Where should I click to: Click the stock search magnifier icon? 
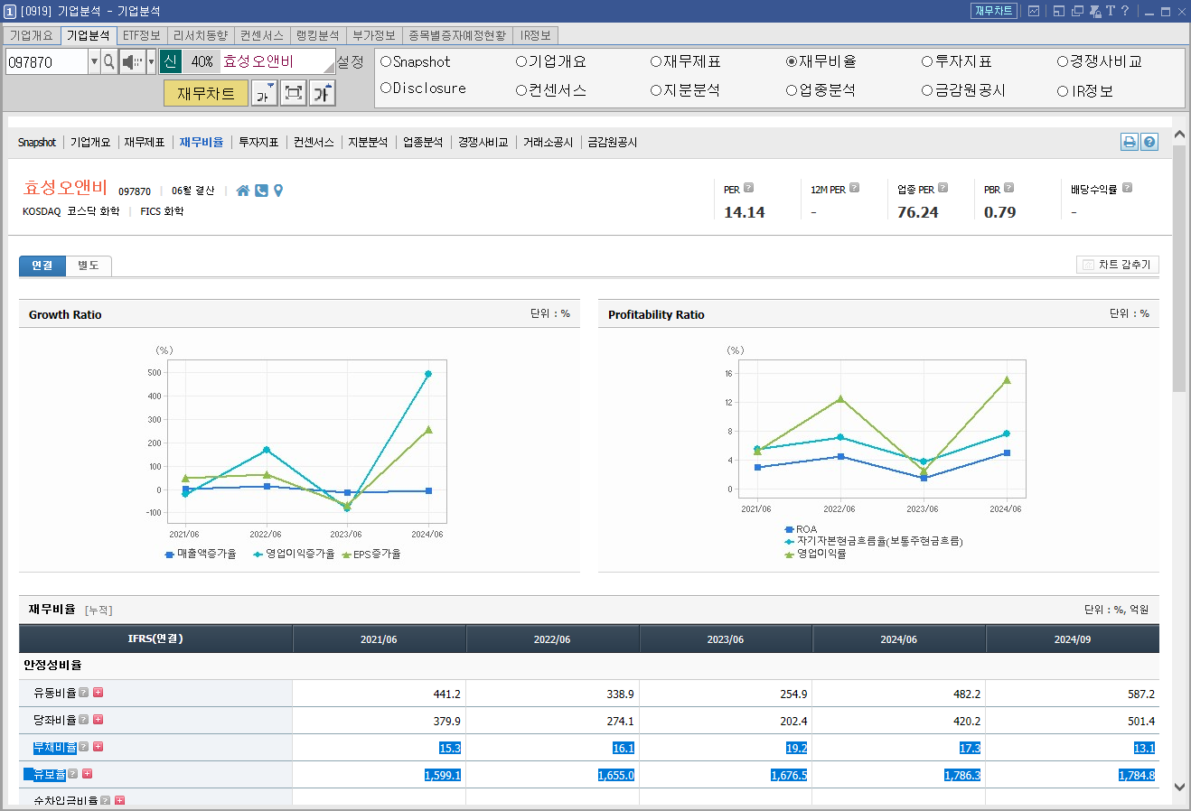[109, 62]
